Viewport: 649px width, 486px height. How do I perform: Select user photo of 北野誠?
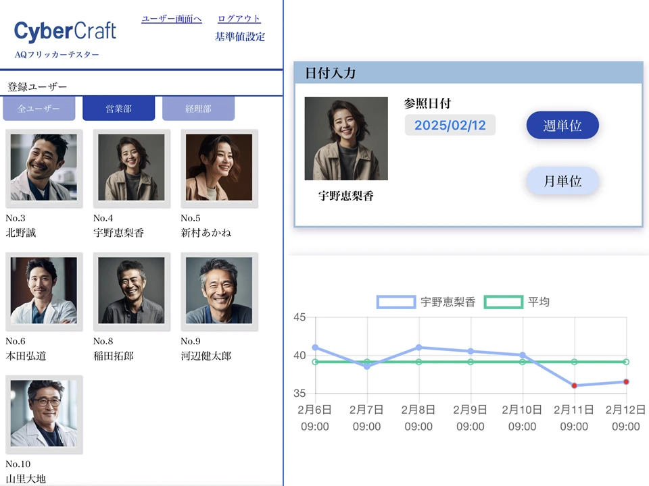pos(44,168)
